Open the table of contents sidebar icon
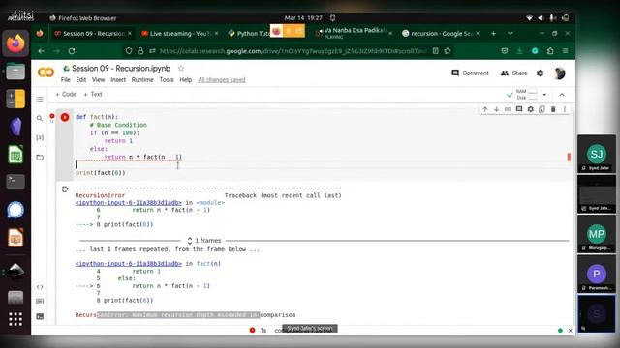This screenshot has width=620, height=348. pyautogui.click(x=40, y=99)
